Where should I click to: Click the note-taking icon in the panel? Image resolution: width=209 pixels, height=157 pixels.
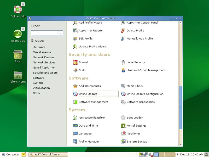click(24, 154)
